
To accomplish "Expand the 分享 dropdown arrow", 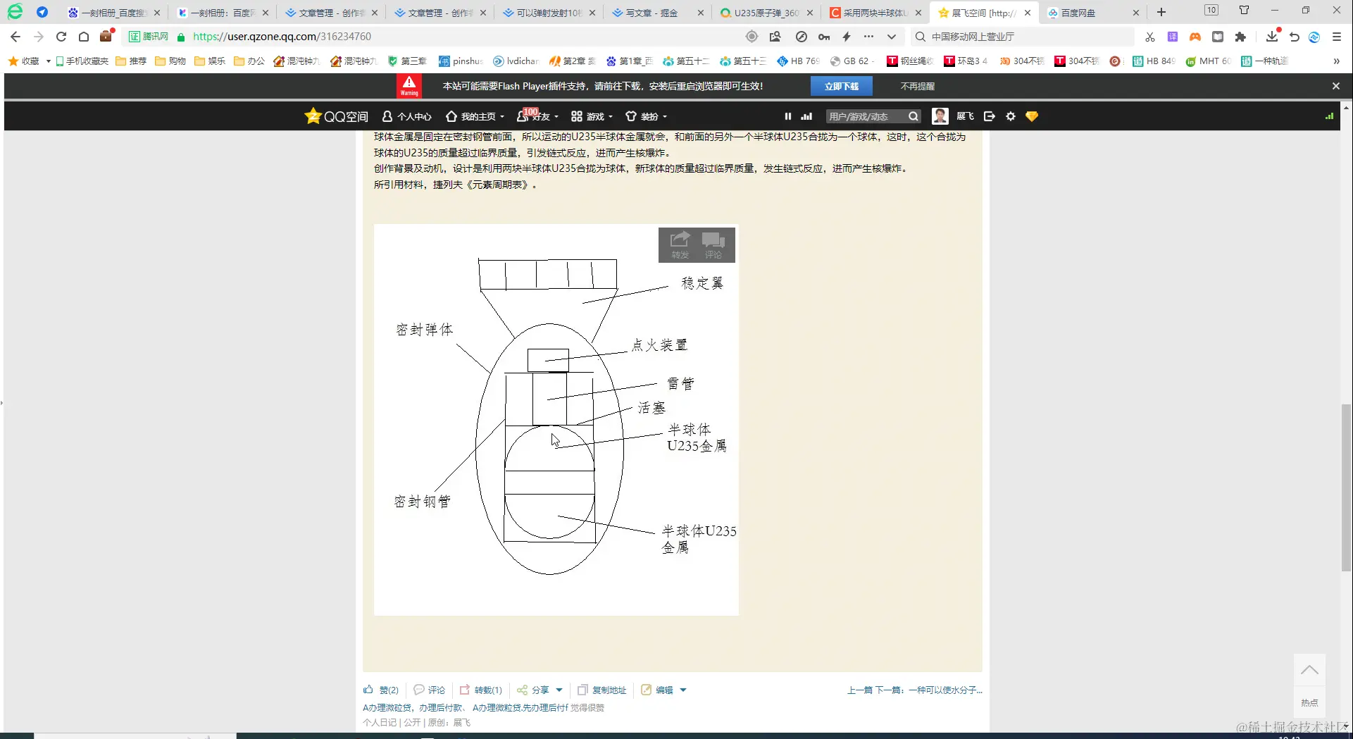I will pos(560,690).
